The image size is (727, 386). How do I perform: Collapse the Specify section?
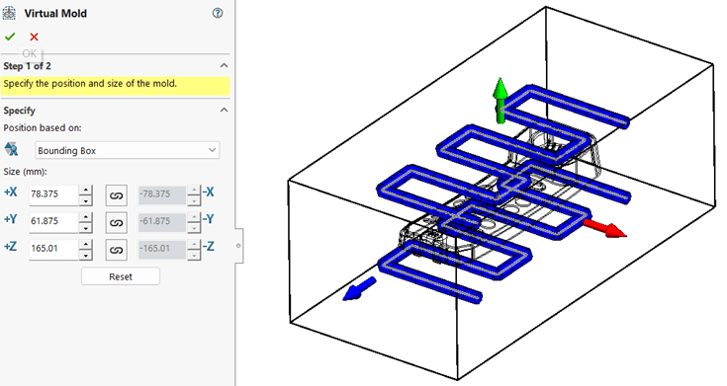point(224,111)
